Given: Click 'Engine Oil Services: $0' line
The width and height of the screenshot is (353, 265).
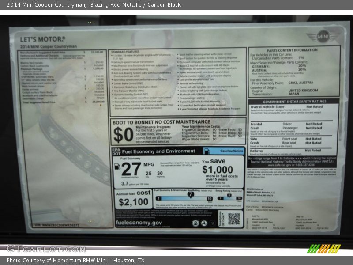Looking at the screenshot, I should point(199,130).
